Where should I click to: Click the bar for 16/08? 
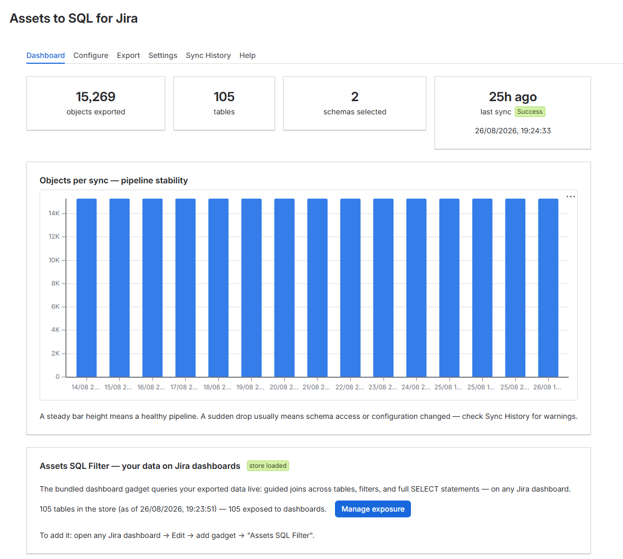[x=152, y=288]
